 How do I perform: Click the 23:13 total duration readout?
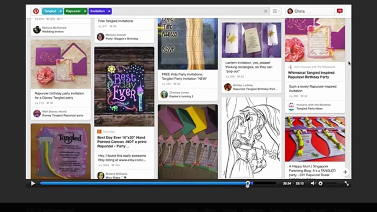(x=300, y=183)
